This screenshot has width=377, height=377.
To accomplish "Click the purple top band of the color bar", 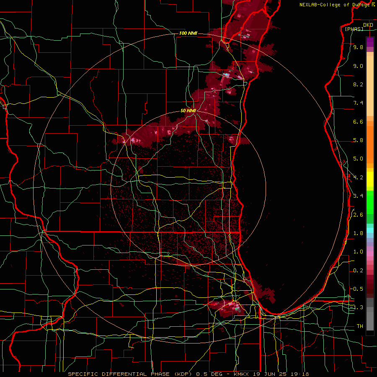I will point(370,42).
